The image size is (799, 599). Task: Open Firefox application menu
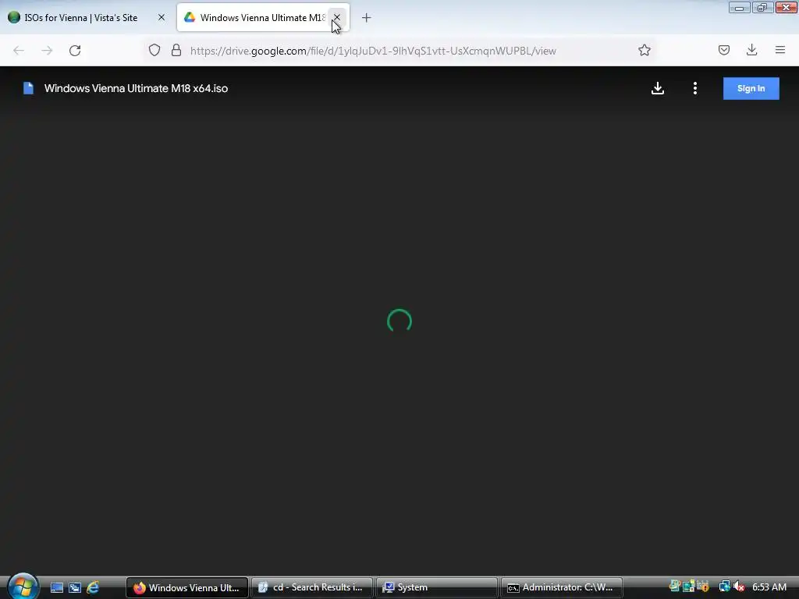(x=779, y=50)
